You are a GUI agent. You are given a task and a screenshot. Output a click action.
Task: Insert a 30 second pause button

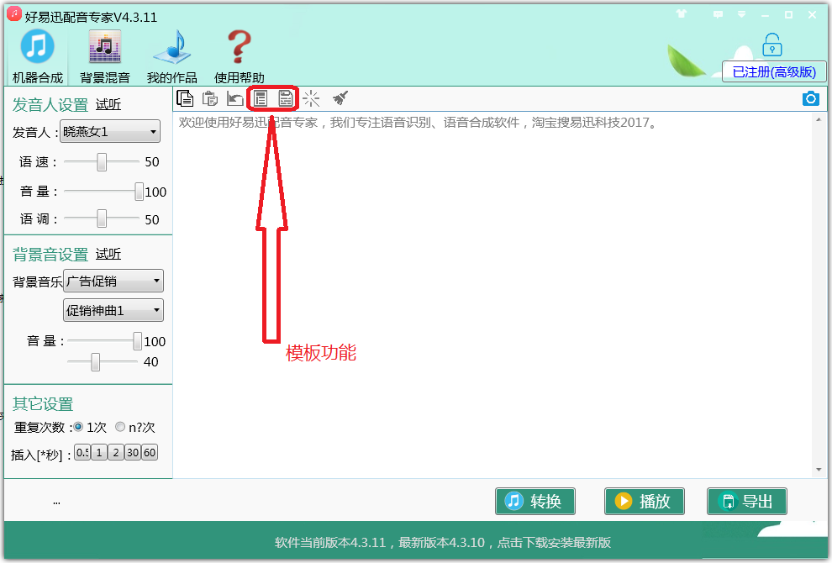(133, 453)
